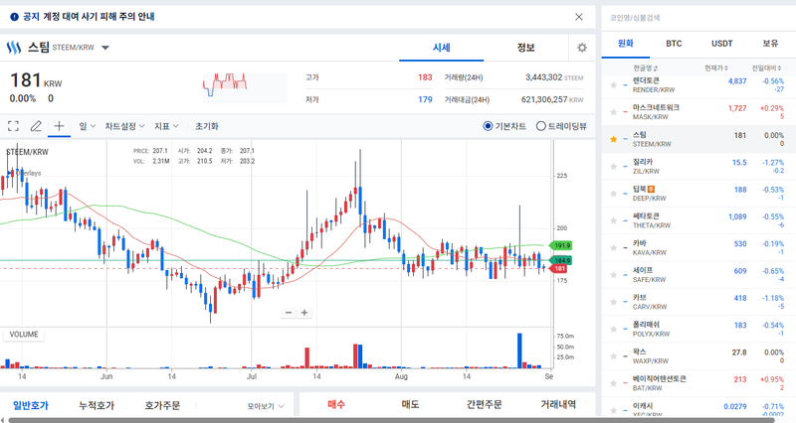Open the 일반호가 tab
The height and width of the screenshot is (423, 796).
tap(31, 405)
